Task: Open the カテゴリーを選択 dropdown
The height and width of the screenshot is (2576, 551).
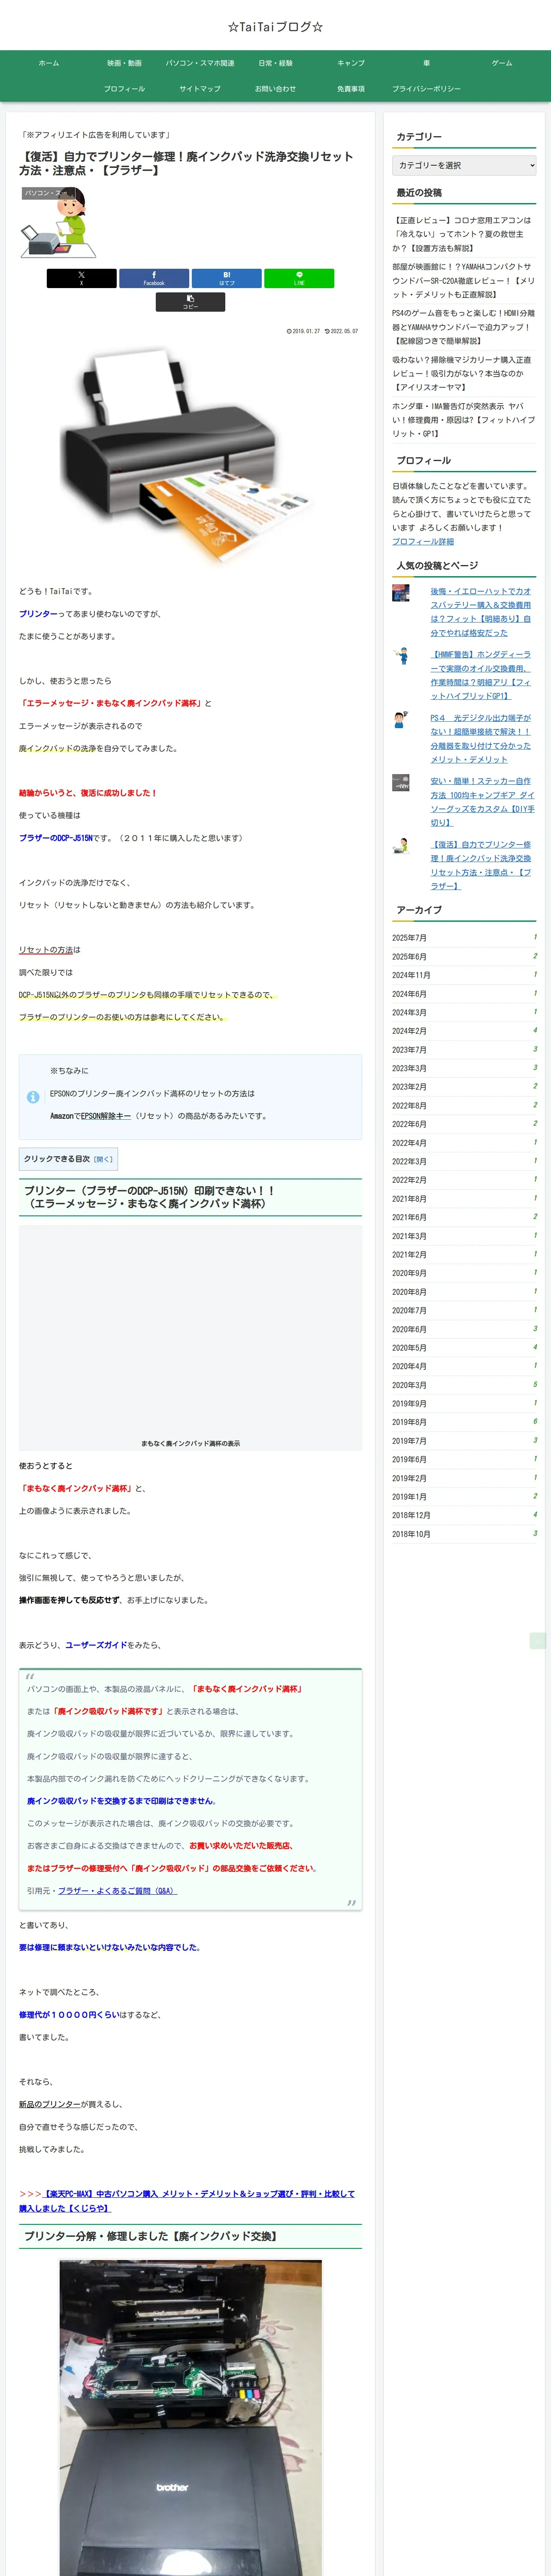Action: [464, 165]
